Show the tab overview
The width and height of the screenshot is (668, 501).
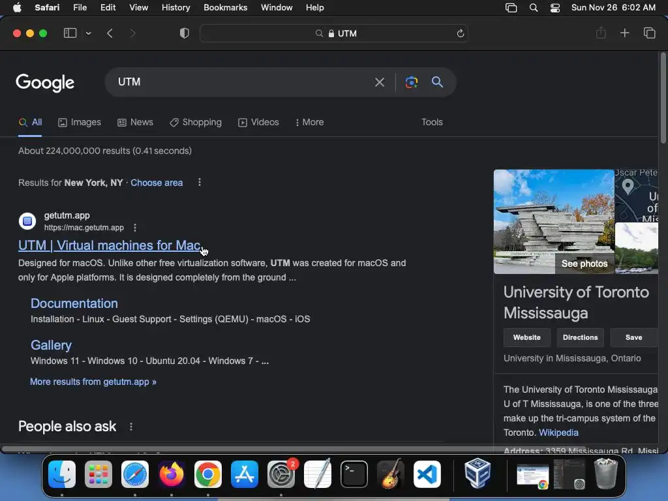click(649, 33)
